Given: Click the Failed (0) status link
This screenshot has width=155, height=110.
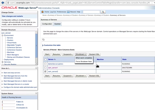Looking at the screenshot, I should [x=20, y=101].
